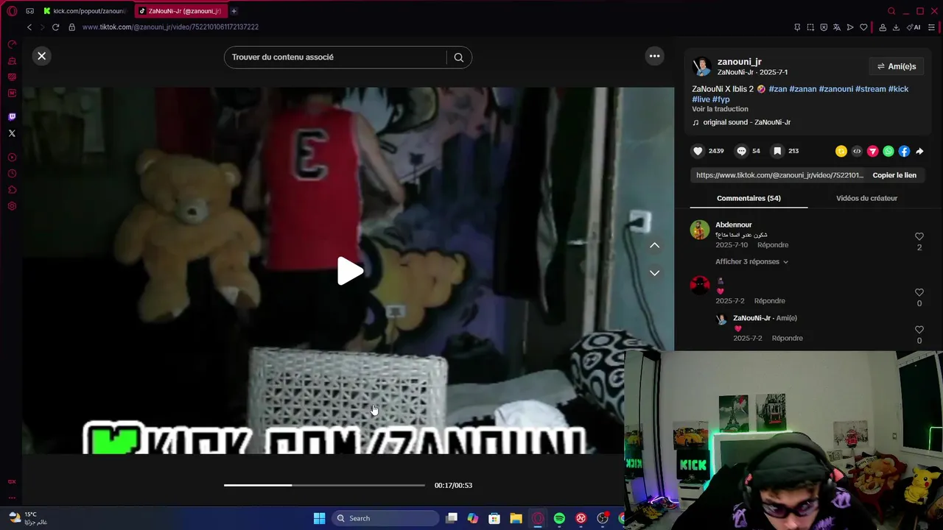
Task: Open sidebar history clock icon
Action: [12, 174]
